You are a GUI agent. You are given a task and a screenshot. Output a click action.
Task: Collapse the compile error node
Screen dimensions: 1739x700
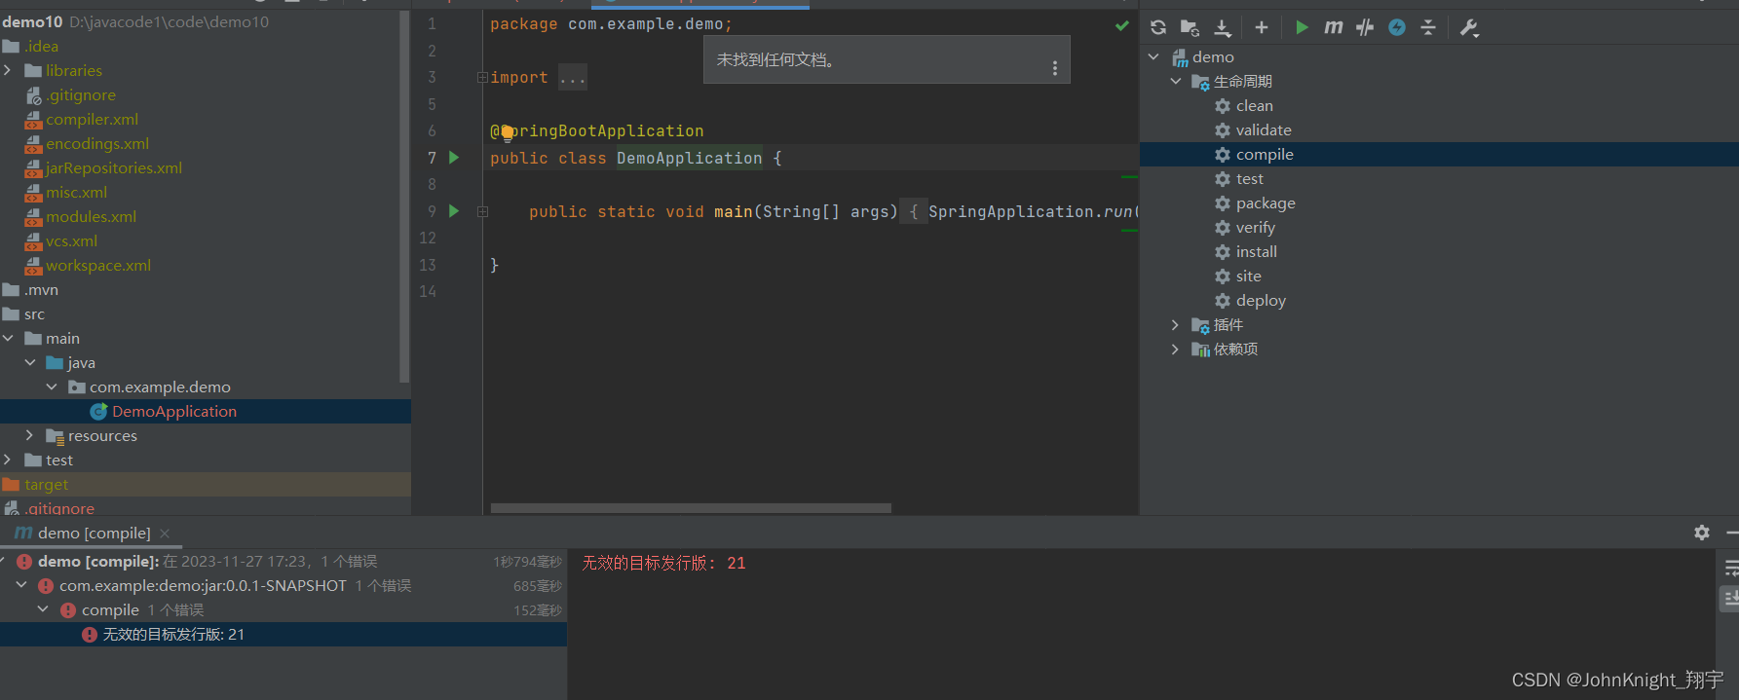tap(43, 609)
